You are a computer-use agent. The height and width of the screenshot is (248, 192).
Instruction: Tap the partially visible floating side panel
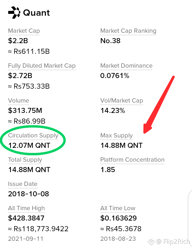point(190,218)
